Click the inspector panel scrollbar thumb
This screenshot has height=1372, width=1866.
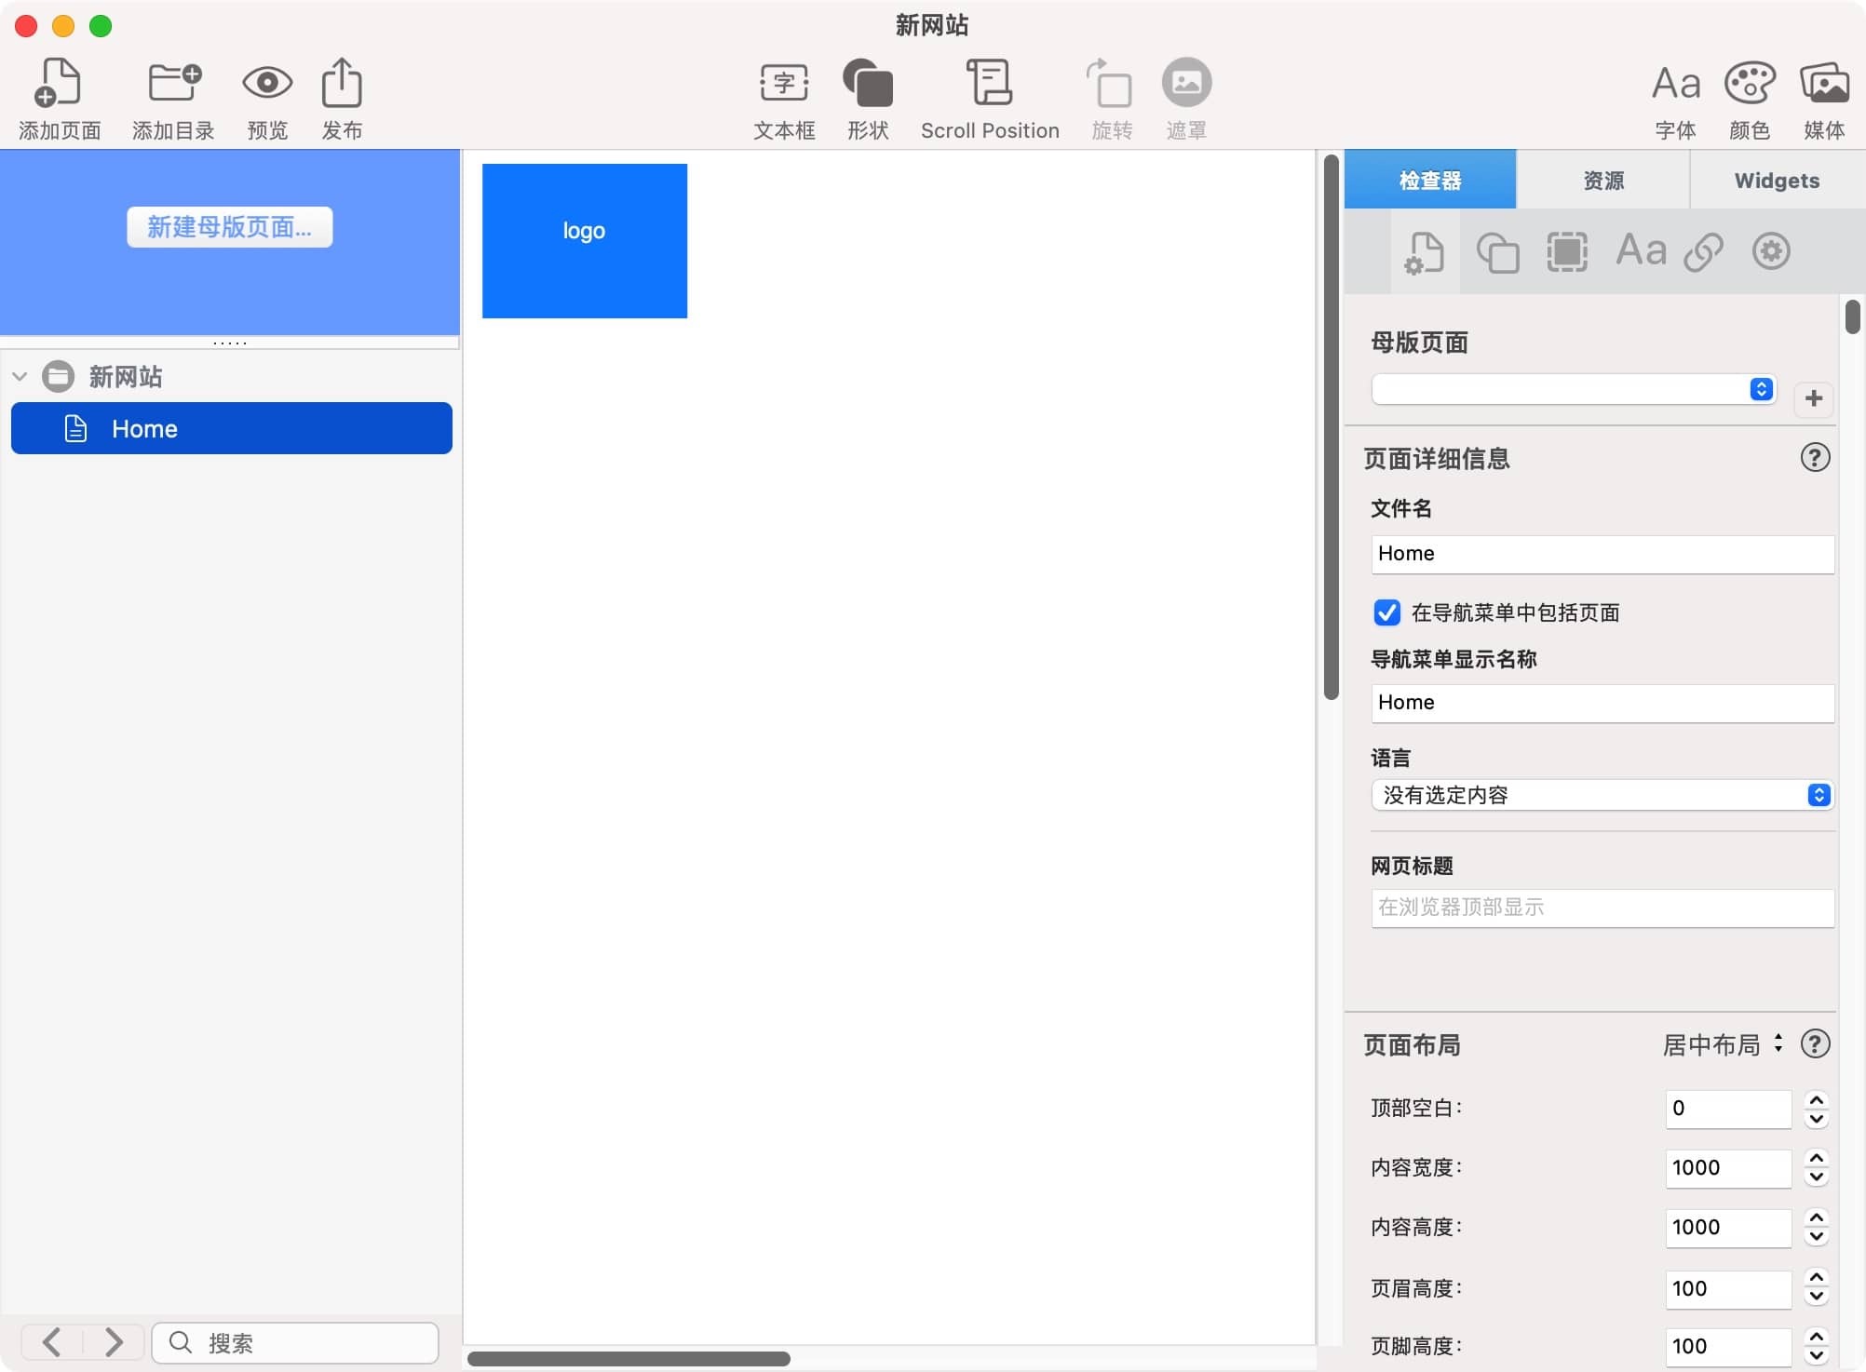click(x=1853, y=316)
